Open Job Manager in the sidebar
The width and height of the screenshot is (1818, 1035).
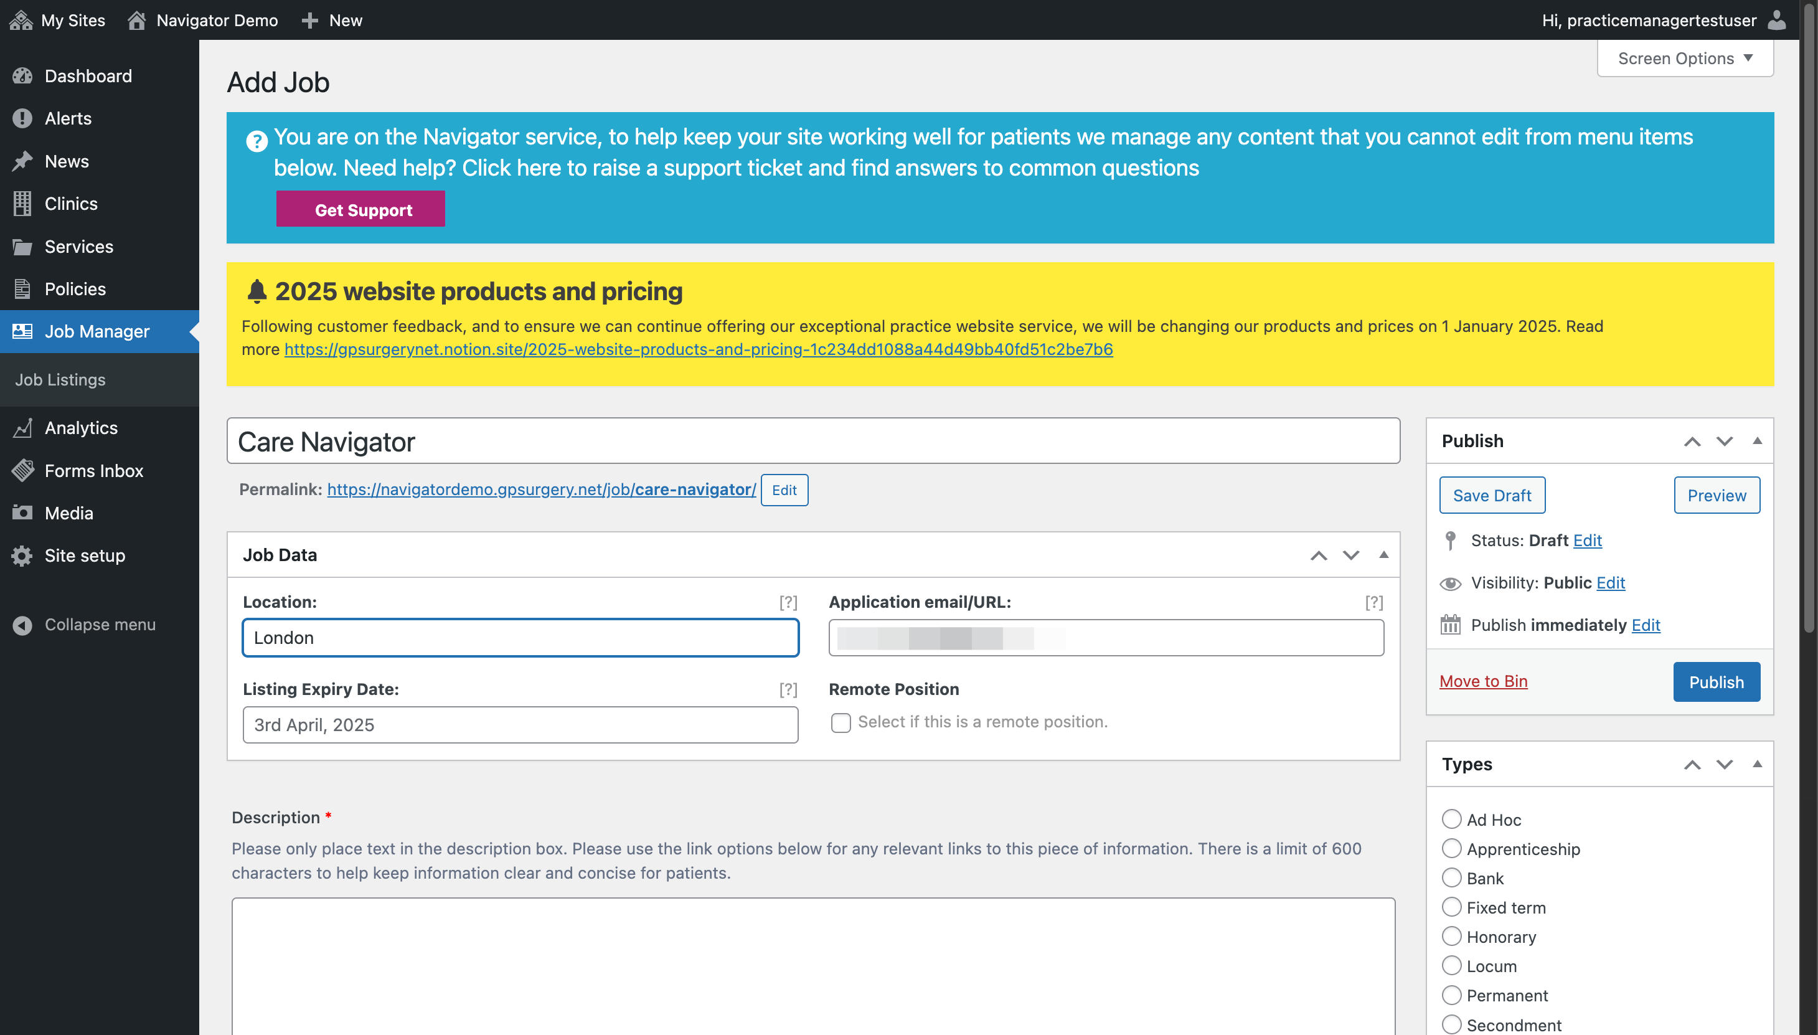100,331
